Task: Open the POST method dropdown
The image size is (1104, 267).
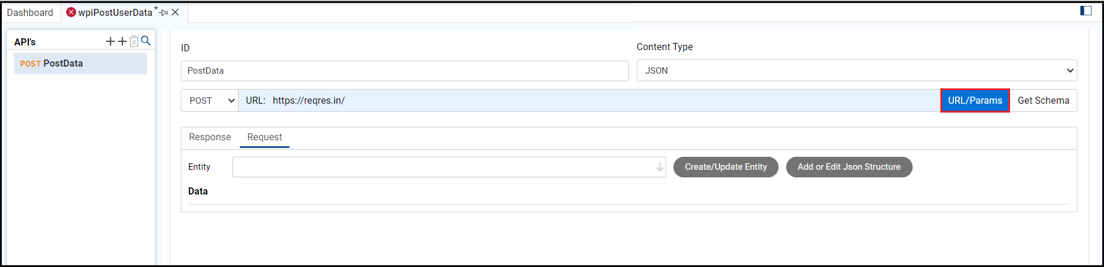Action: pos(210,101)
